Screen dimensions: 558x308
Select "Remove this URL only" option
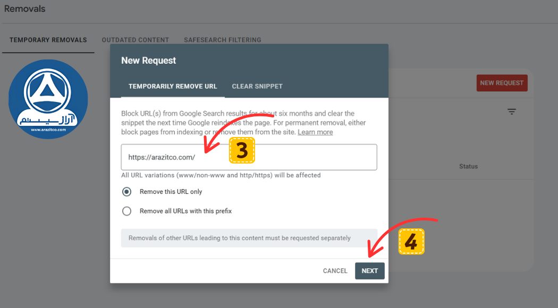pos(126,192)
